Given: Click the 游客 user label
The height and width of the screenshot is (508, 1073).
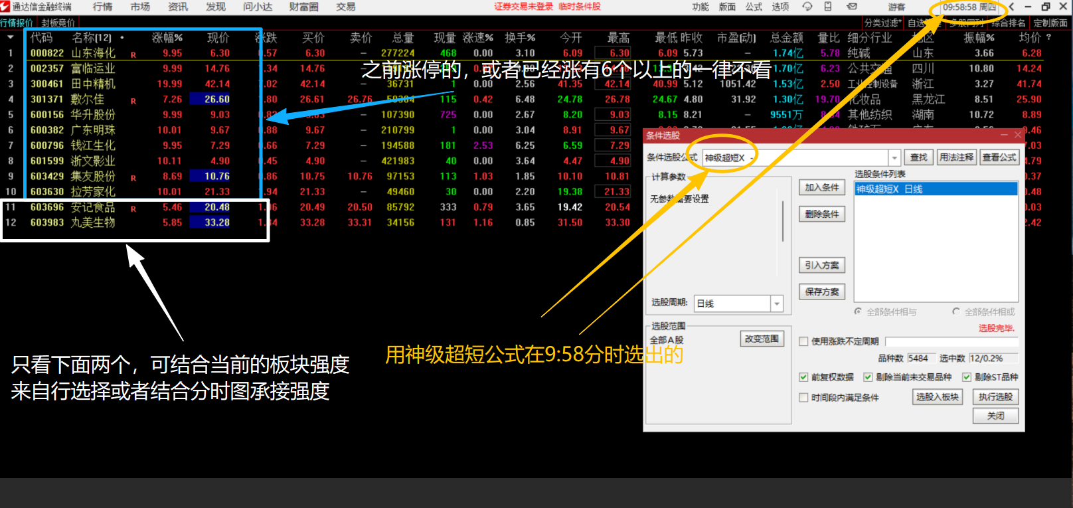Looking at the screenshot, I should click(x=896, y=7).
